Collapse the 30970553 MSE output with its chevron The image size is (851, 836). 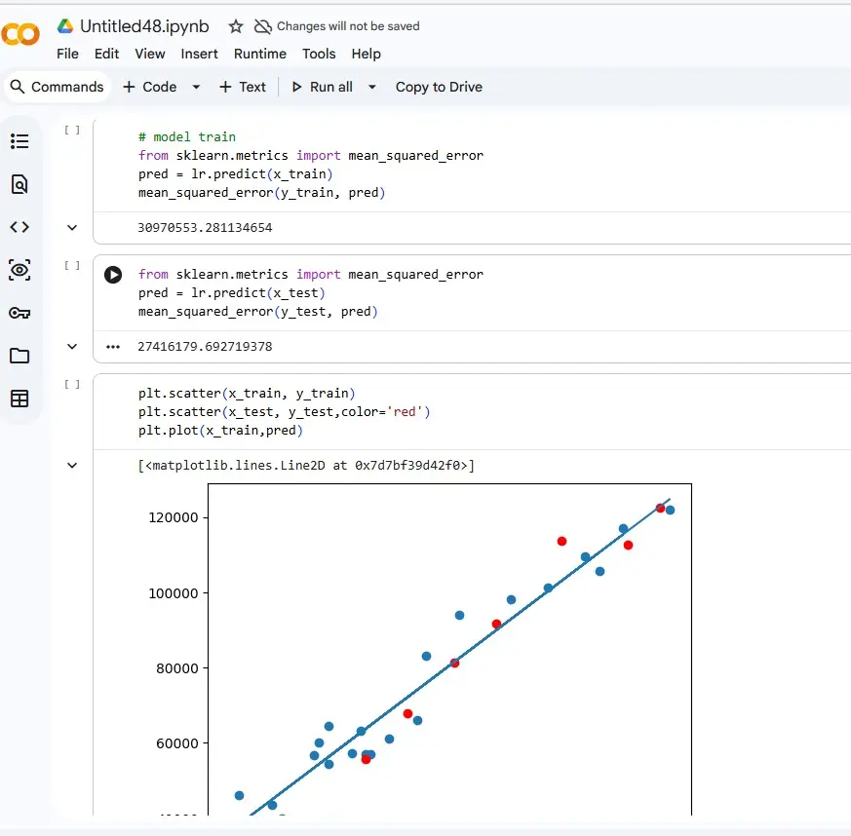[71, 227]
